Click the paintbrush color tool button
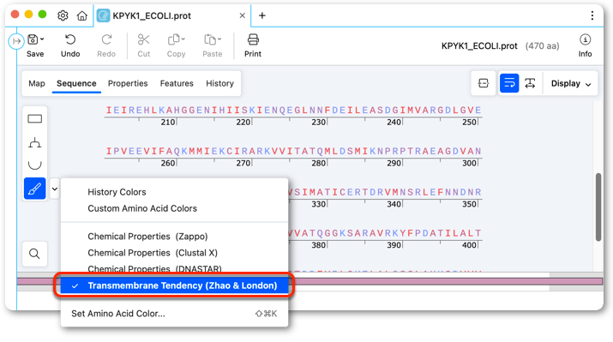Viewport: 613px width, 342px height. click(x=35, y=189)
